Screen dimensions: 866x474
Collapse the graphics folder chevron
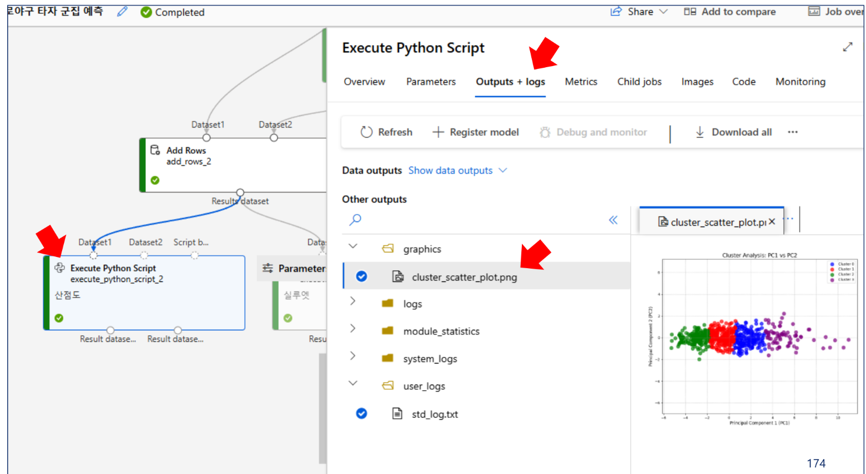tap(353, 246)
